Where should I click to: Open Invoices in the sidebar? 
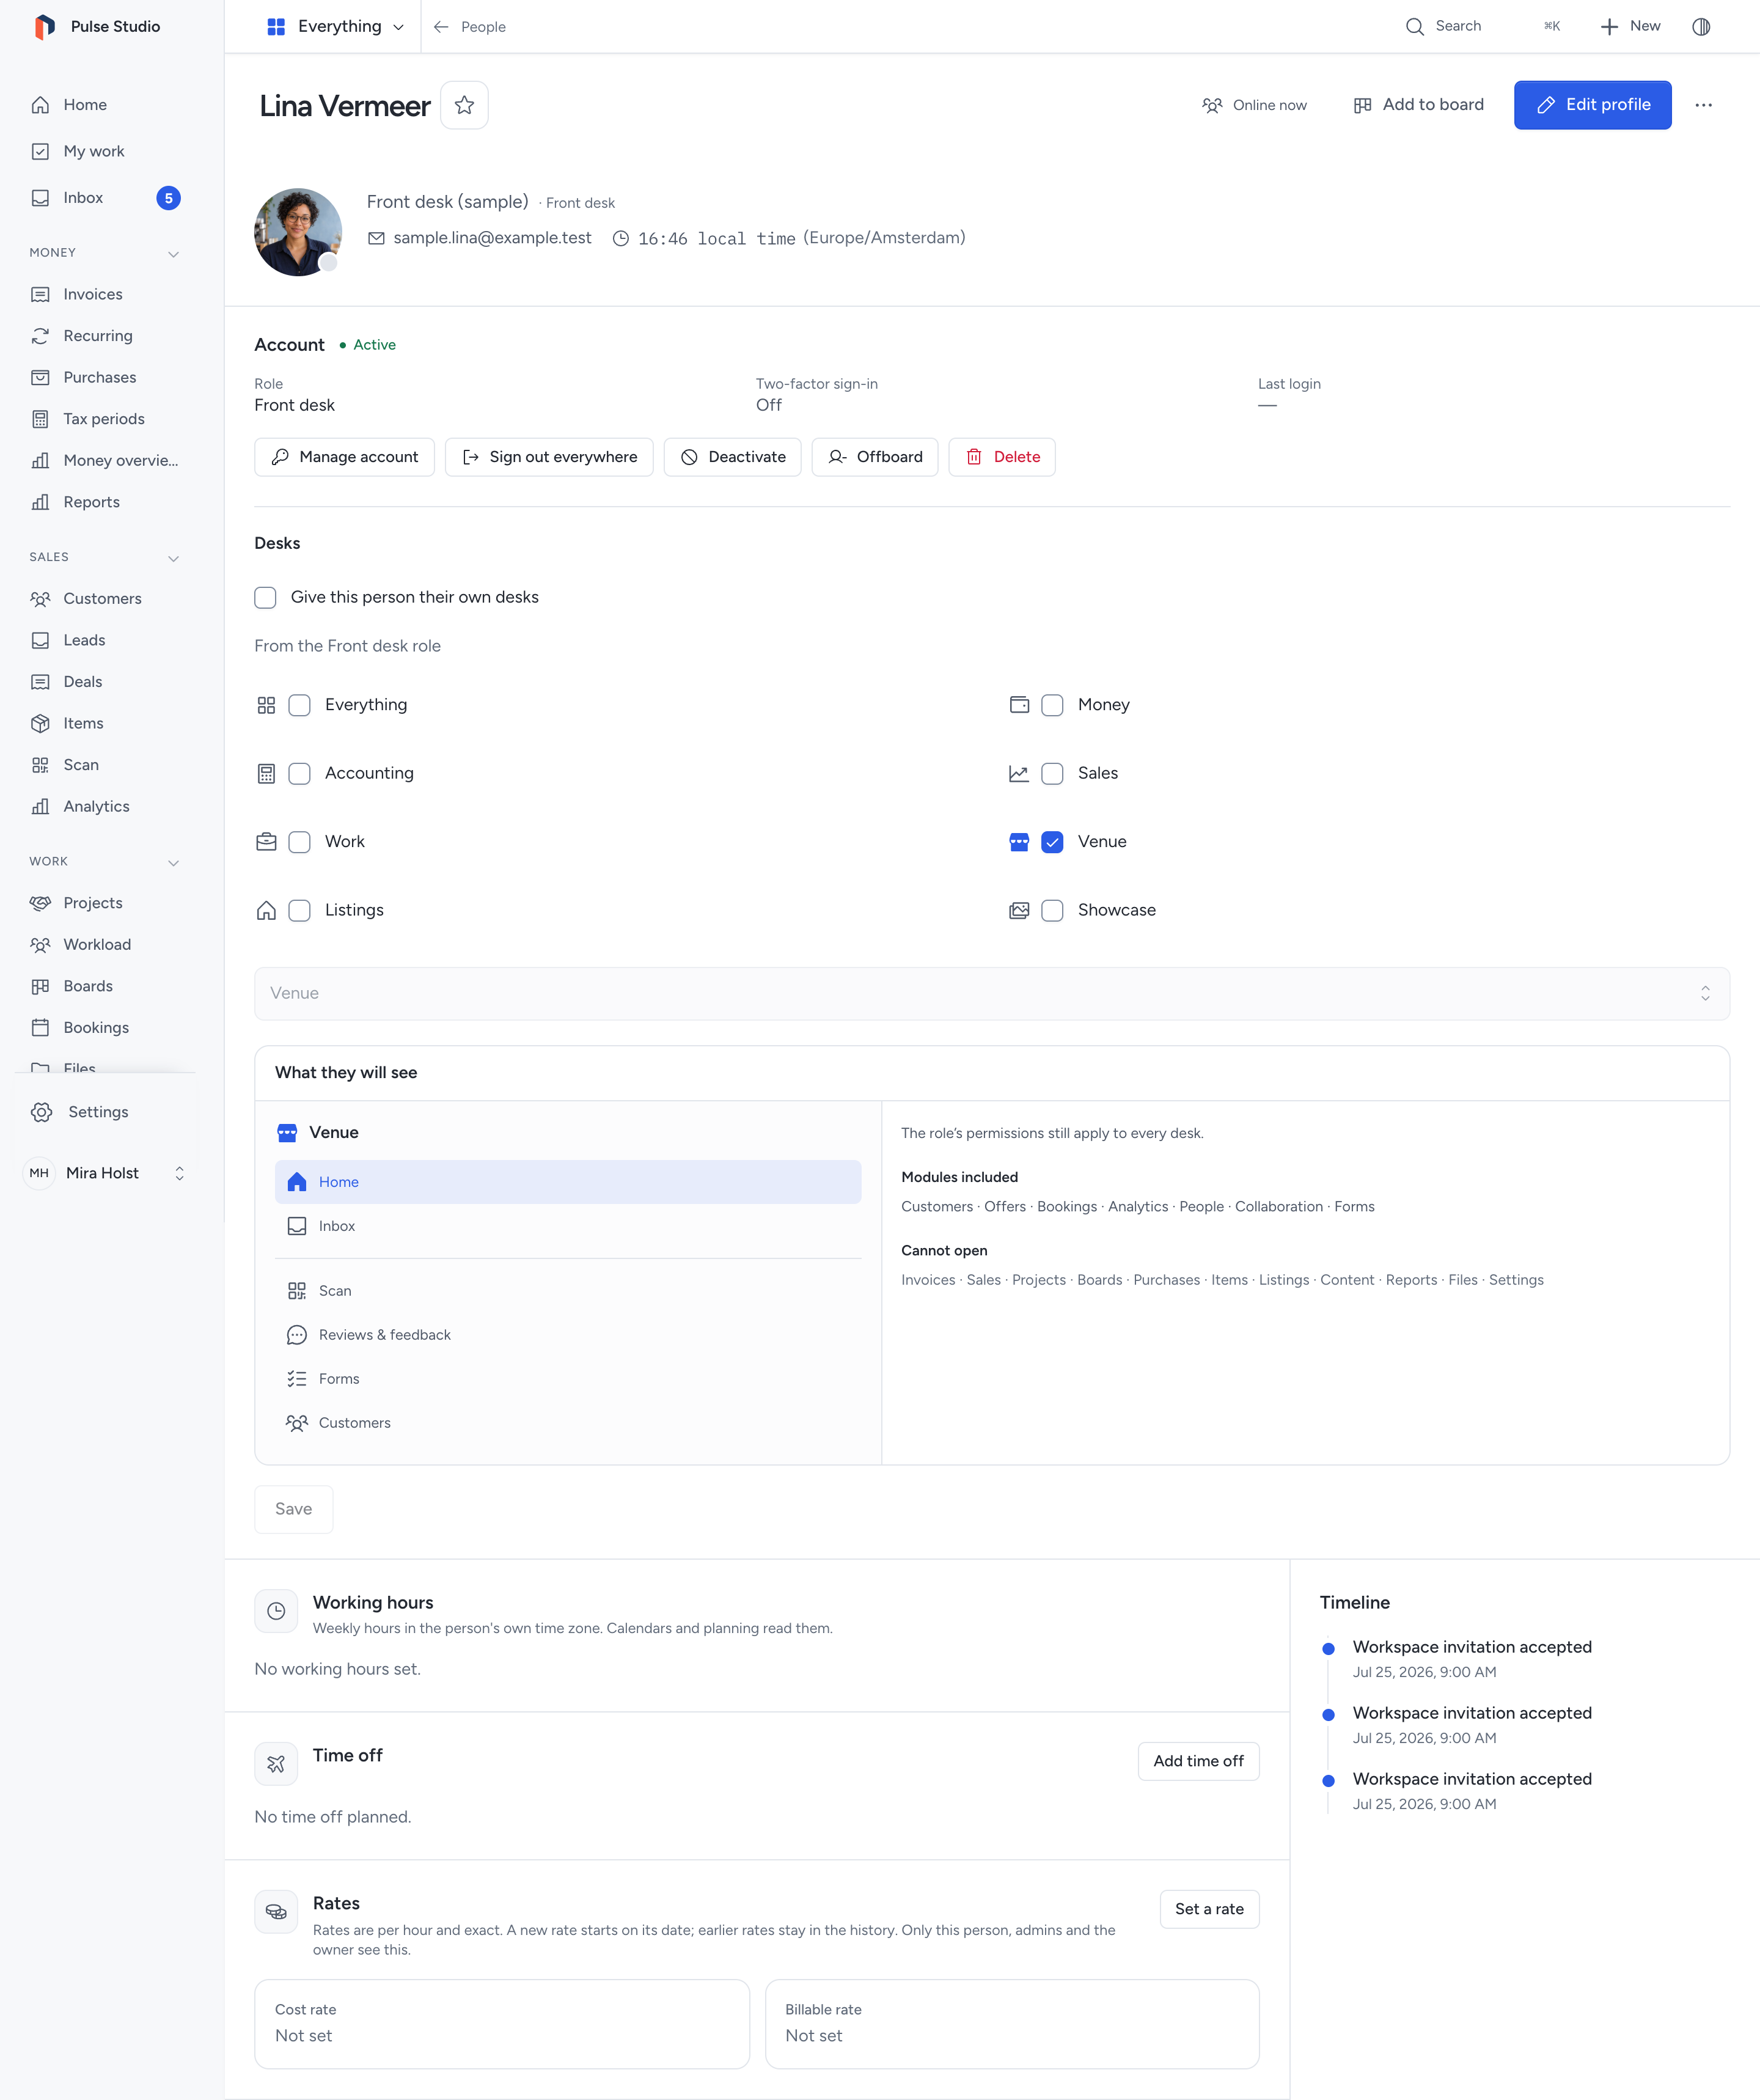pyautogui.click(x=105, y=294)
